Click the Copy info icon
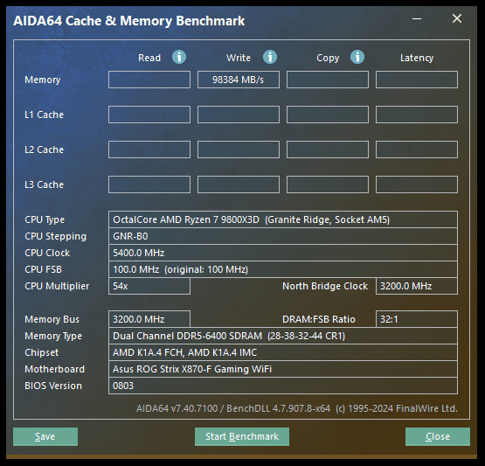Screen dimensions: 485x466 pos(357,57)
